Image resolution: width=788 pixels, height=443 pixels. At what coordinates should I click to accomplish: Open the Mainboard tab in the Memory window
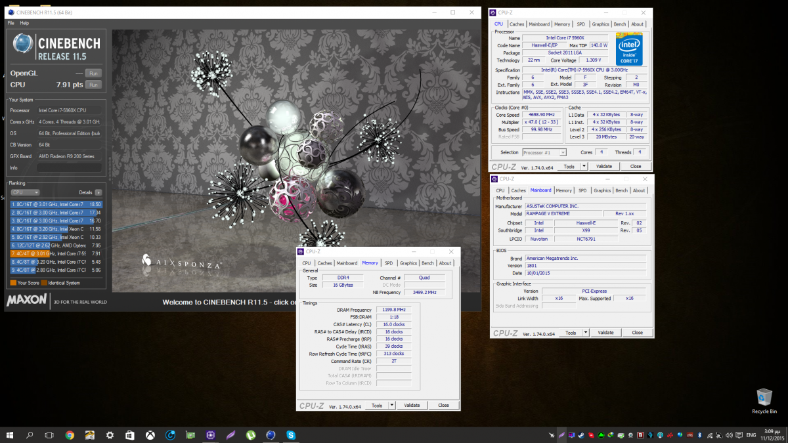(347, 263)
